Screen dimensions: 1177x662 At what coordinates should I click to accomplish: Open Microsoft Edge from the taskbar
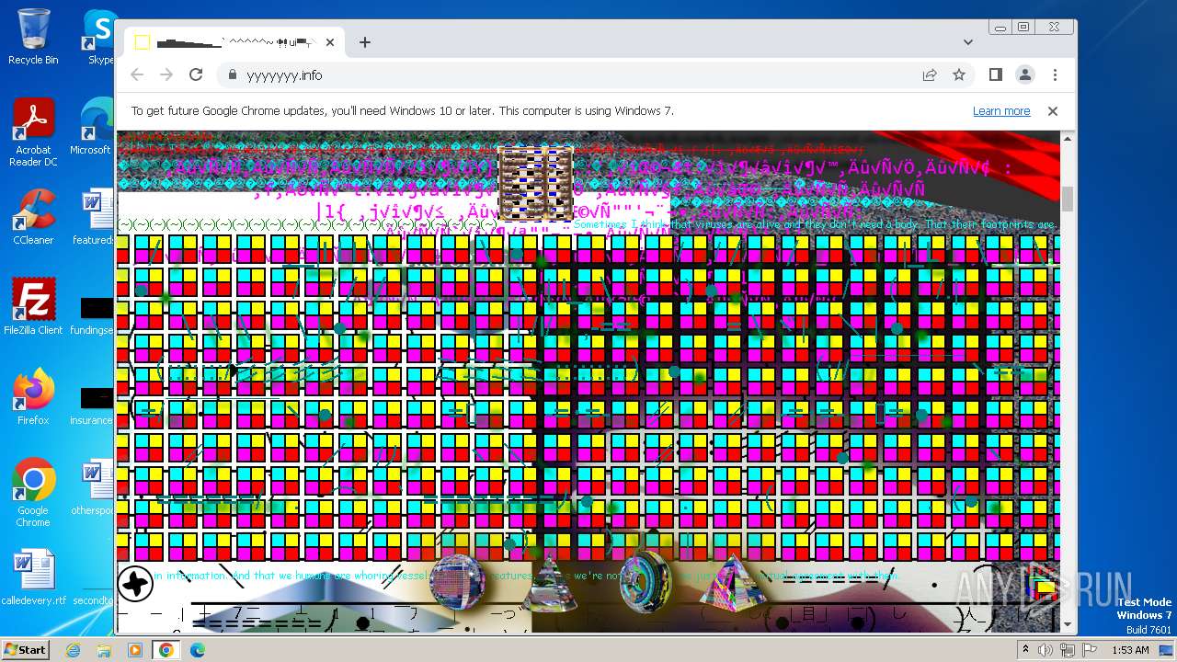point(197,650)
